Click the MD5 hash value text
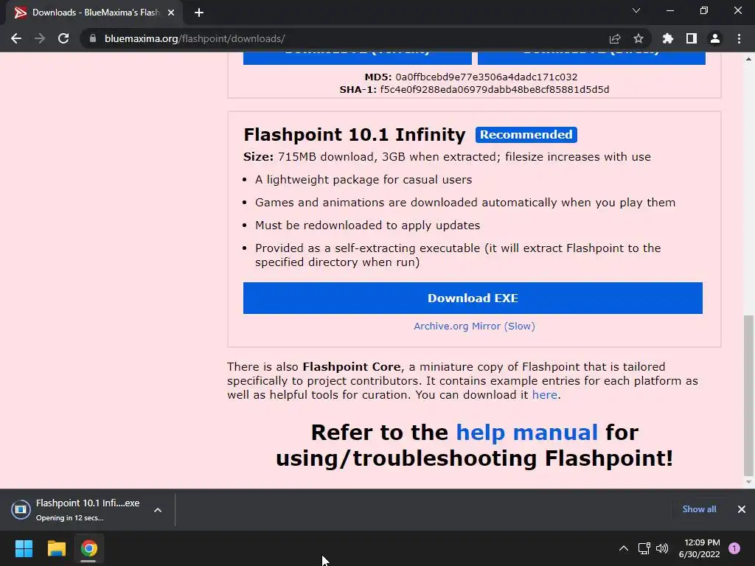755x566 pixels. pyautogui.click(x=487, y=77)
